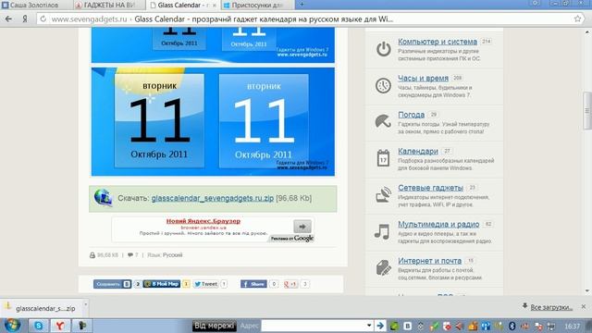The image size is (592, 333).
Task: Go back with the browser back arrow
Action: click(8, 18)
